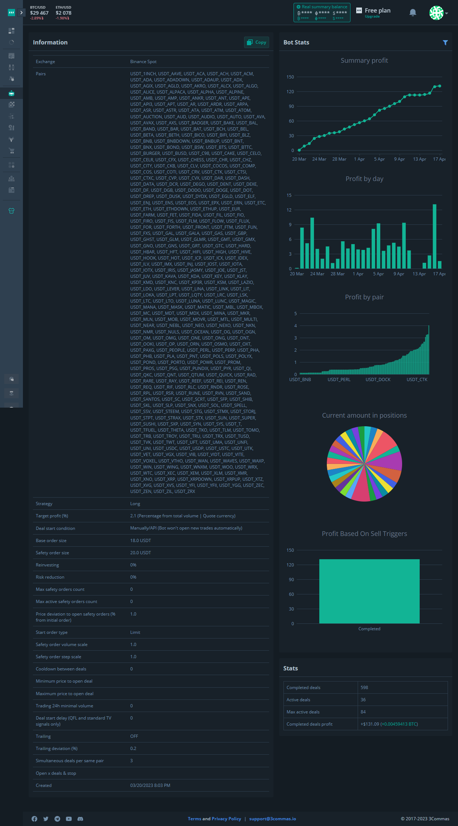Click the Safety order size value 20.0 USDT
This screenshot has width=458, height=826.
[x=140, y=553]
